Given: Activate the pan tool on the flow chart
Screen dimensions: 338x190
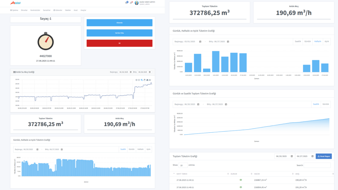Looking at the screenshot, I should pyautogui.click(x=145, y=80).
